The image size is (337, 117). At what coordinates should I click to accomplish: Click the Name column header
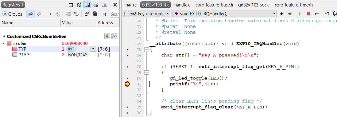31,22
